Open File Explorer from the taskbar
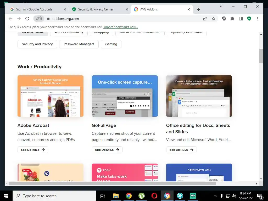 (116, 196)
